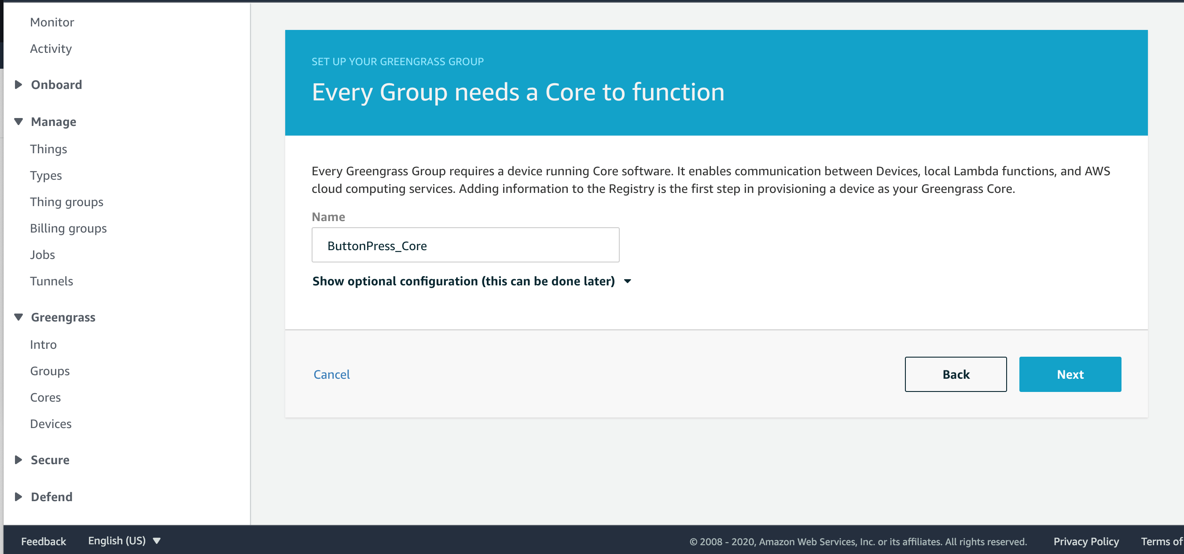Navigate to Greengrass Cores
Viewport: 1184px width, 554px height.
45,397
